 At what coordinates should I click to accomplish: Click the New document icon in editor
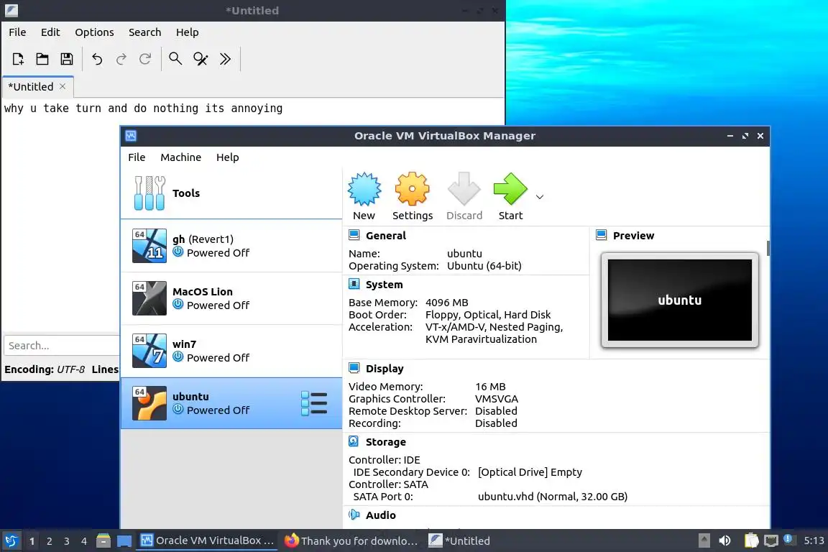tap(18, 59)
